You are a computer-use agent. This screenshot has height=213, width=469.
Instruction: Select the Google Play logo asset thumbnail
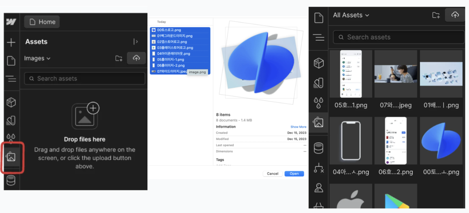(x=396, y=196)
